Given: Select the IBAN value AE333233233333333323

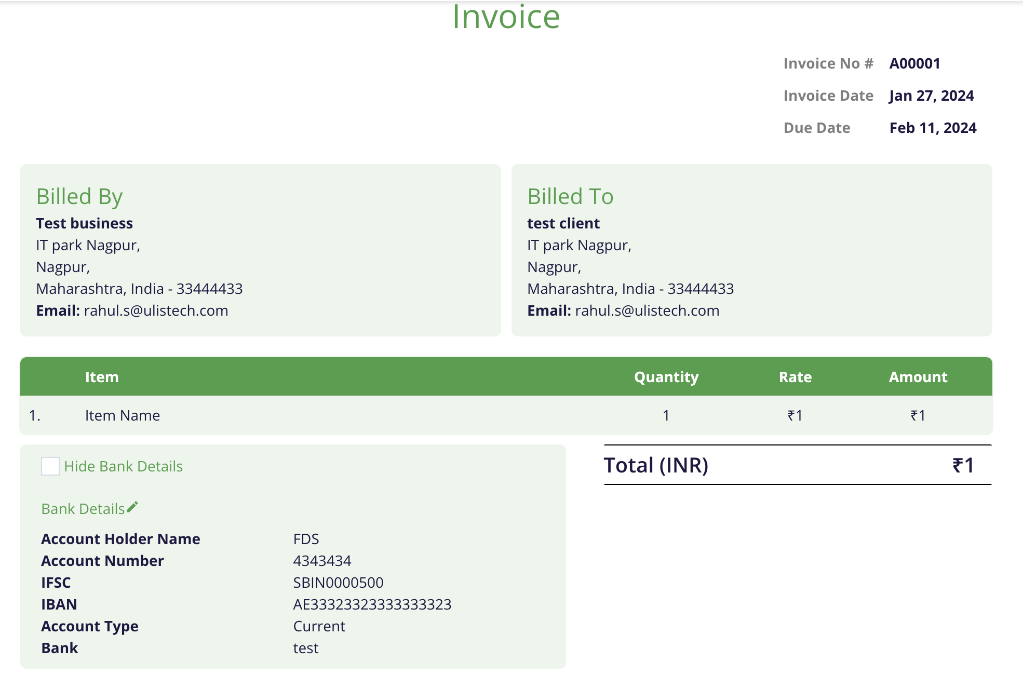Looking at the screenshot, I should click(x=372, y=604).
